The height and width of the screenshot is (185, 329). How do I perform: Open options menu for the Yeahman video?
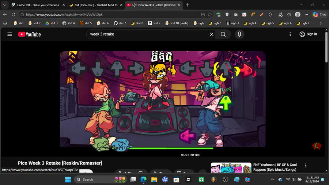coord(306,166)
